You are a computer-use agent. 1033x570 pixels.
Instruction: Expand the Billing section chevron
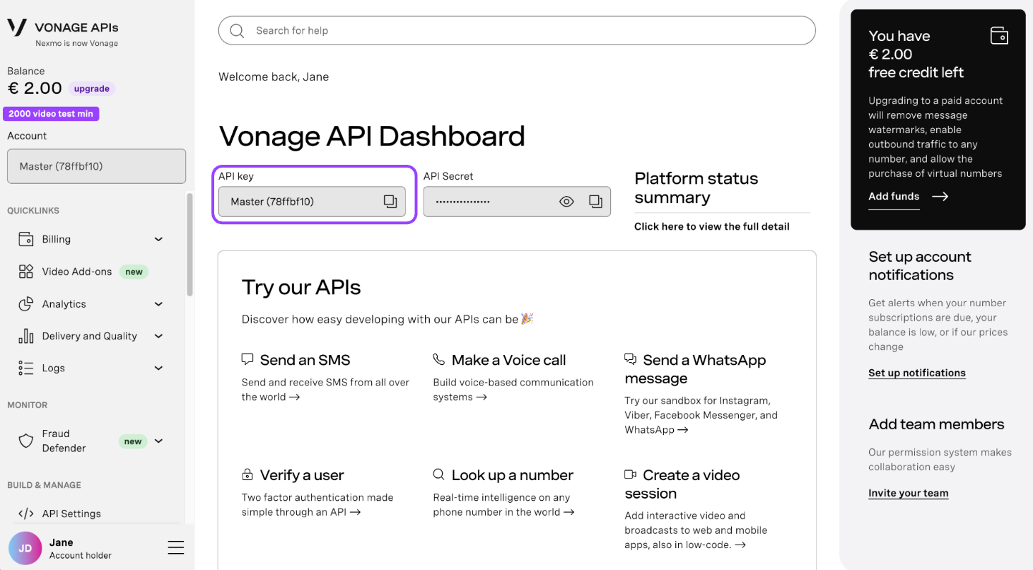158,238
